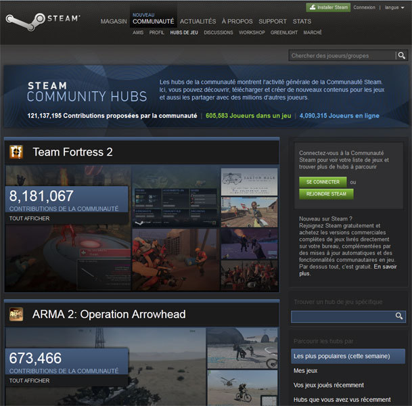Image resolution: width=412 pixels, height=406 pixels.
Task: Open the Saxton Hale TF2 thumbnail
Action: 249,182
